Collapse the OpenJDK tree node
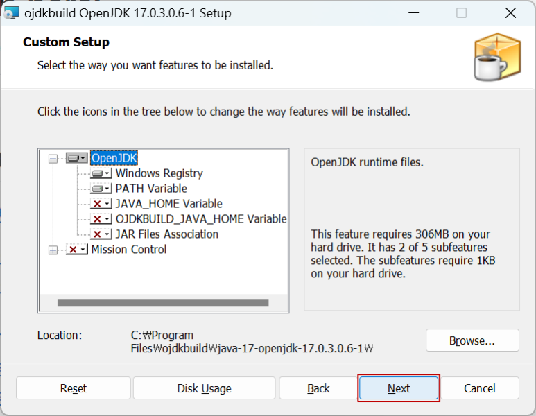Image resolution: width=536 pixels, height=416 pixels. click(x=53, y=159)
